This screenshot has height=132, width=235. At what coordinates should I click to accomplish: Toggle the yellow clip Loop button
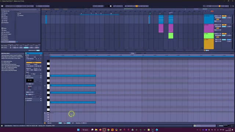33,63
